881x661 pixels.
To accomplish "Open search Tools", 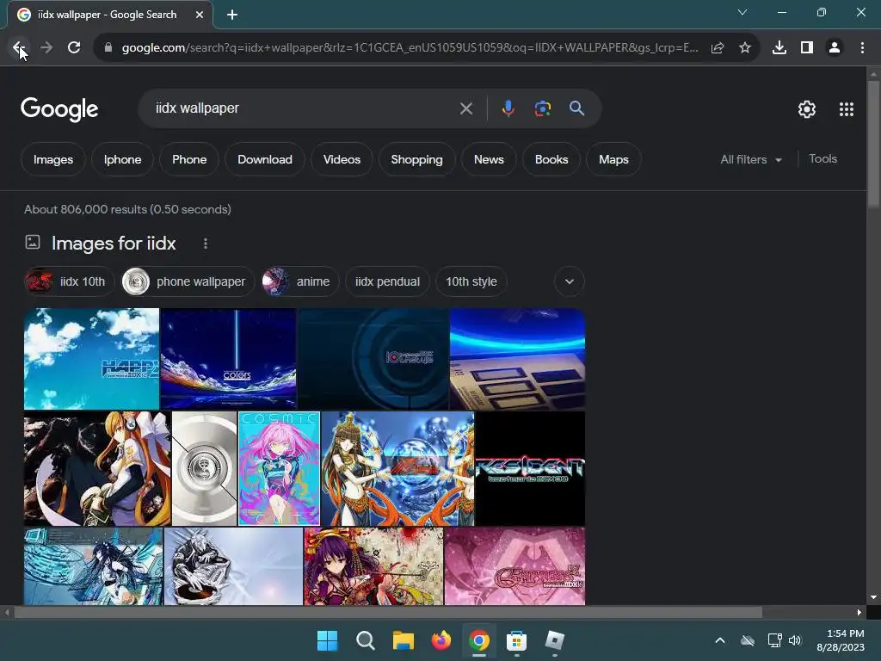I will click(822, 159).
